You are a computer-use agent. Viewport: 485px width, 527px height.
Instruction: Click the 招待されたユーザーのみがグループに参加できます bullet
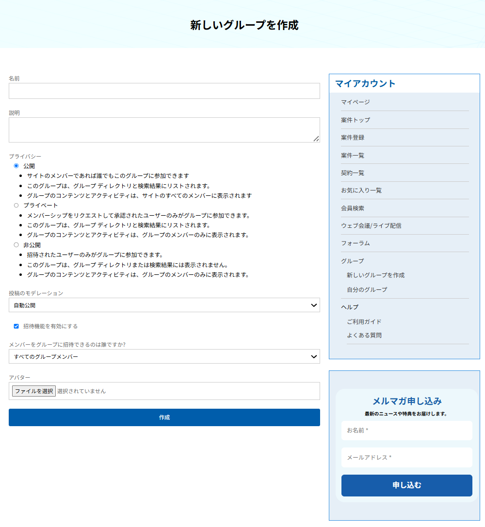95,255
